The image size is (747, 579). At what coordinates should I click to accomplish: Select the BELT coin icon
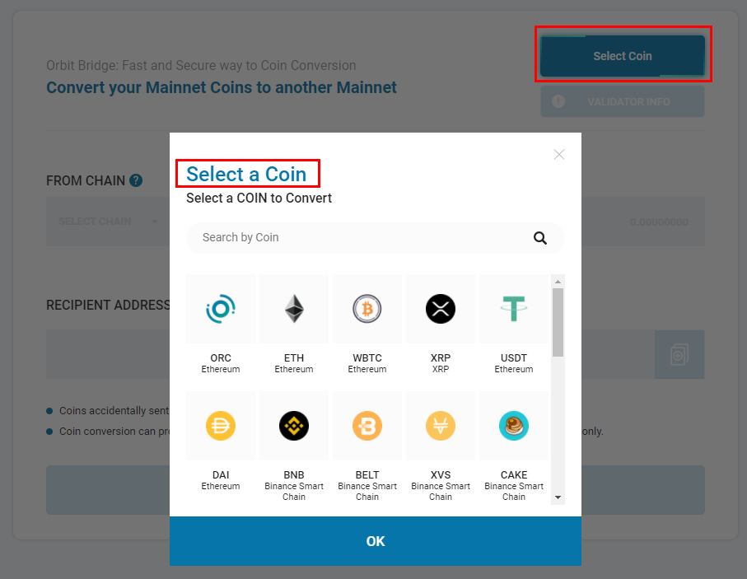pos(367,426)
